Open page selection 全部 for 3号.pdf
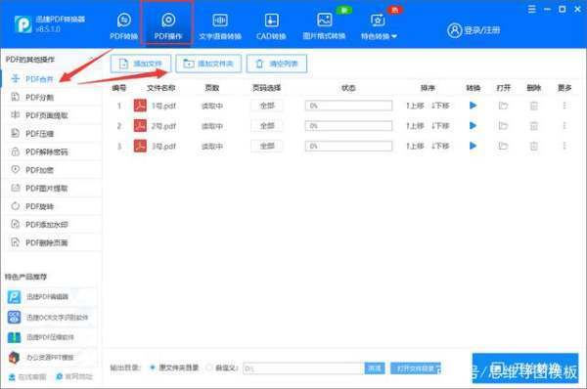 (267, 146)
